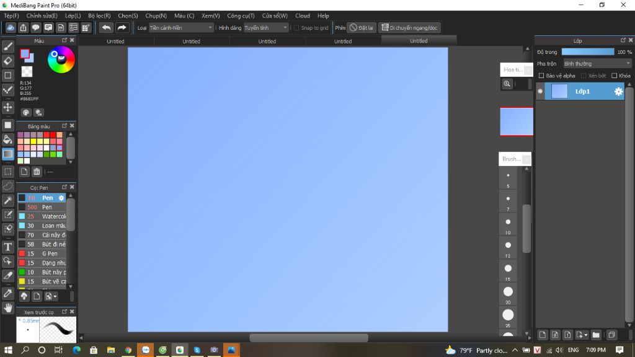635x357 pixels.
Task: Open the Hình dáng shape dropdown
Action: coord(265,27)
